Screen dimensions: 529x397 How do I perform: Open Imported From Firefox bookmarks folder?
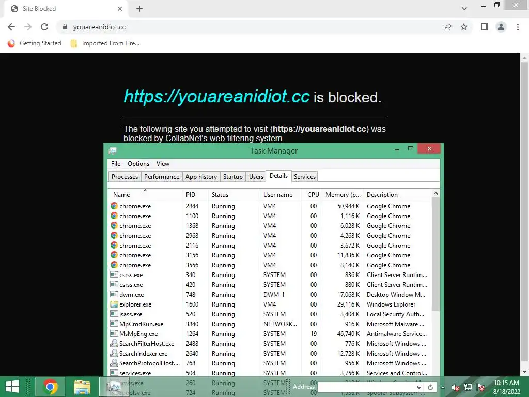click(x=105, y=43)
